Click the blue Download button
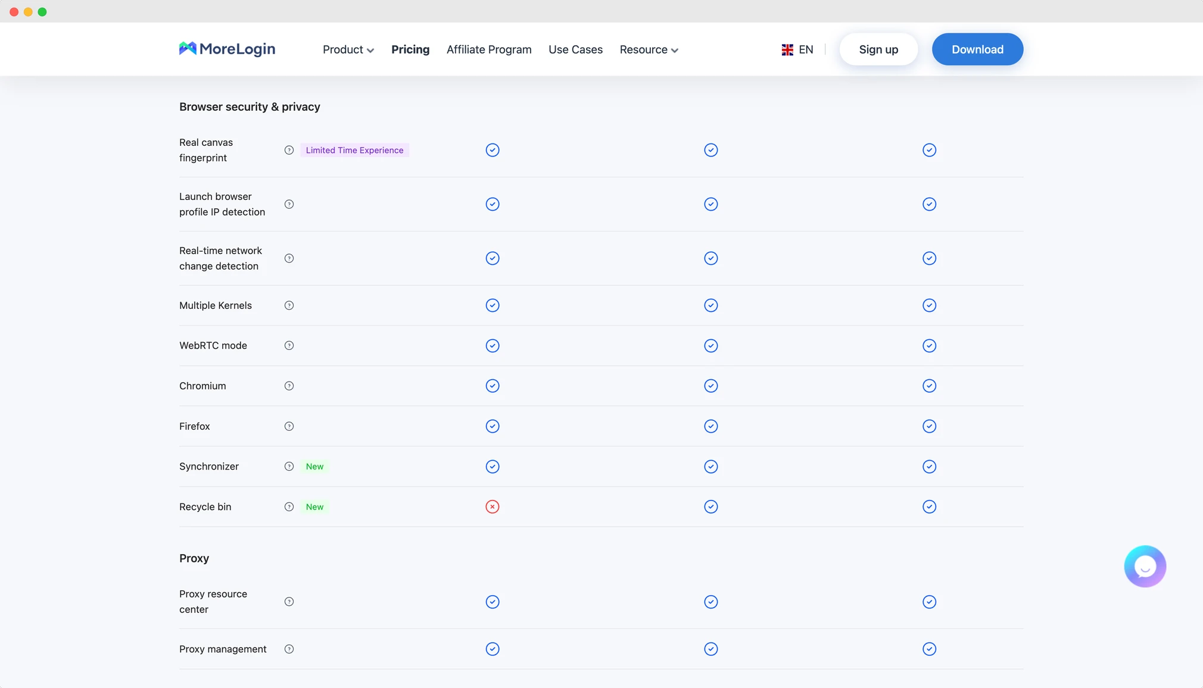The width and height of the screenshot is (1203, 688). [977, 49]
